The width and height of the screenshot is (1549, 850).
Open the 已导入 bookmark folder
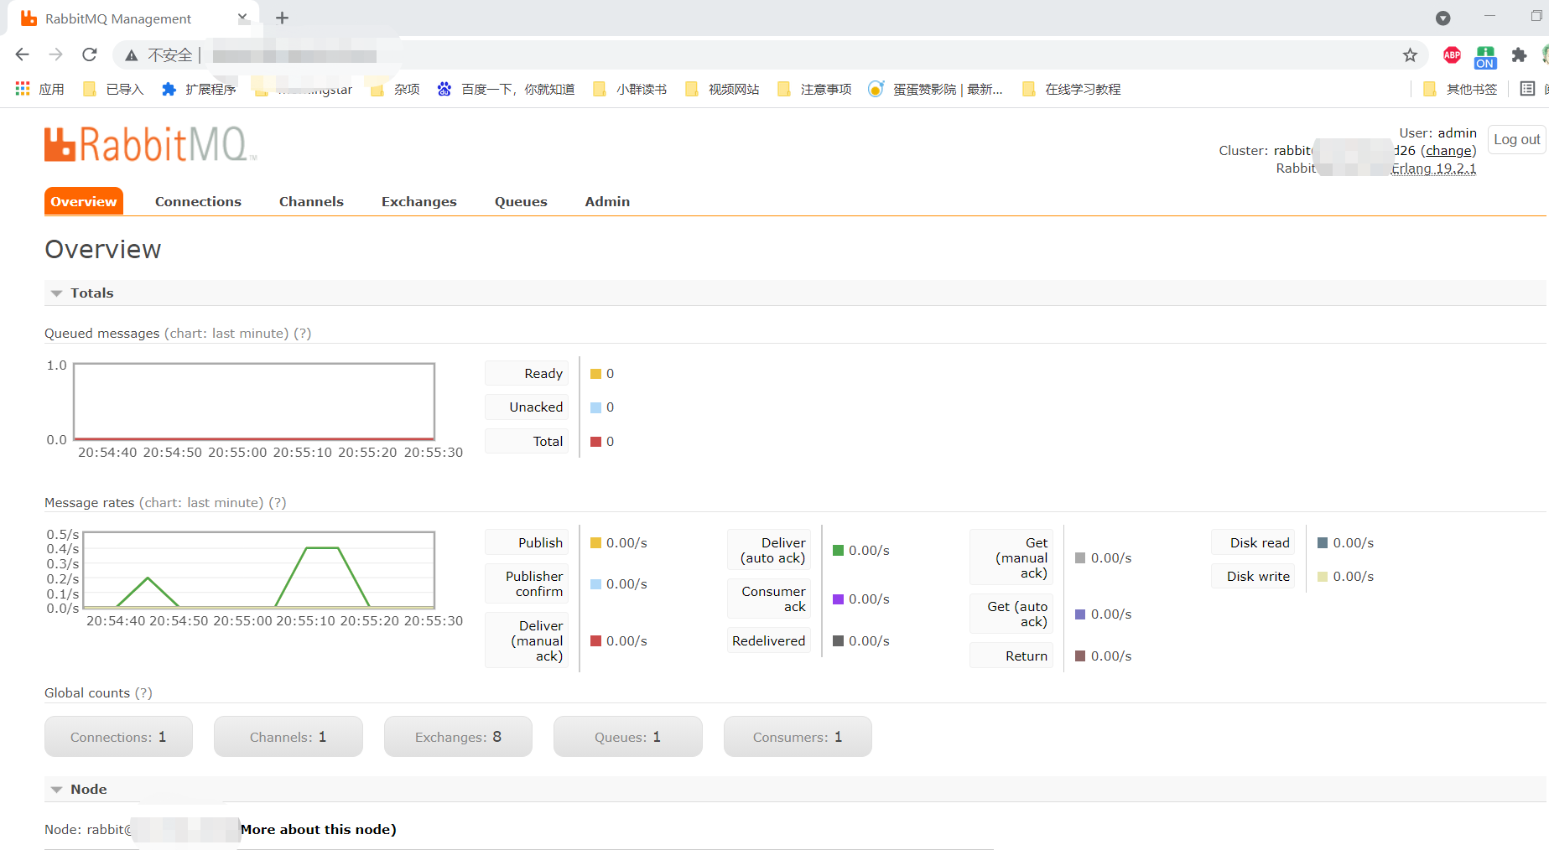tap(113, 89)
